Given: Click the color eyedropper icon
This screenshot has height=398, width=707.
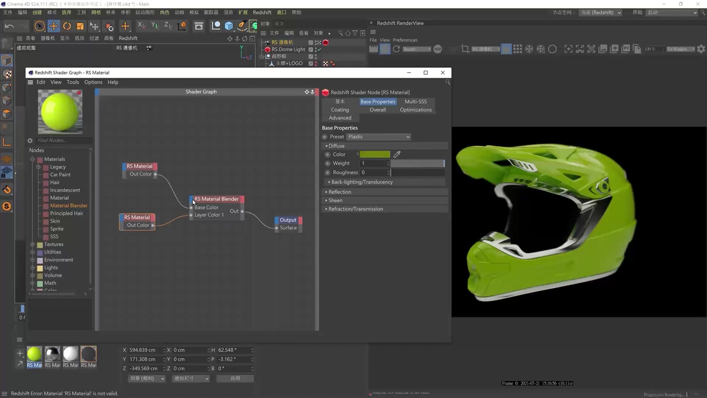Looking at the screenshot, I should [397, 154].
